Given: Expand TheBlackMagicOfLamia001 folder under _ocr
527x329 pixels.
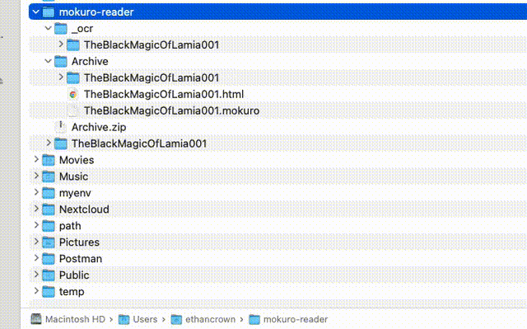Looking at the screenshot, I should [x=61, y=45].
